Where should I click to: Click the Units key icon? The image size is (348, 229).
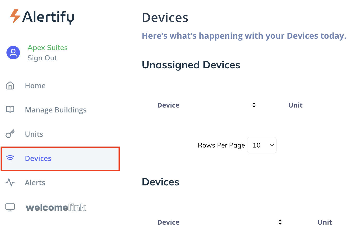click(10, 134)
